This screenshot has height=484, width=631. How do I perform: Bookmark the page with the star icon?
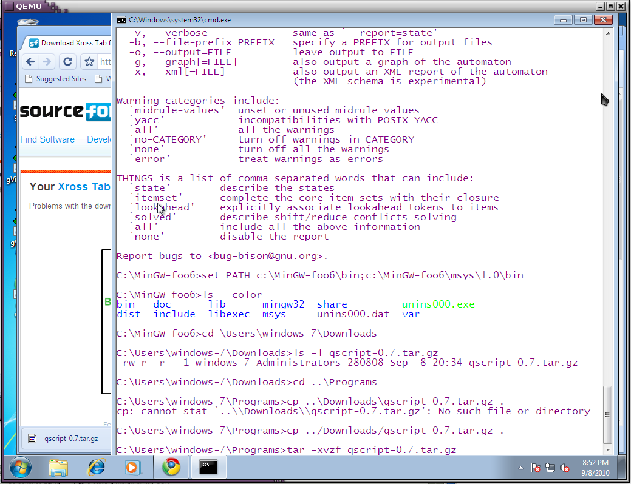89,62
